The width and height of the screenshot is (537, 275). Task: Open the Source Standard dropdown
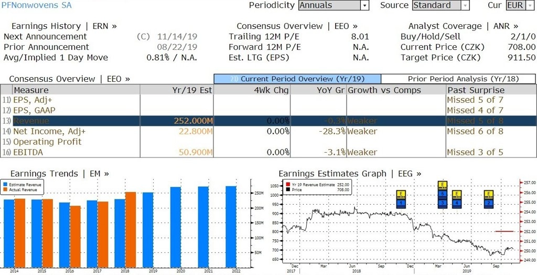tap(441, 5)
